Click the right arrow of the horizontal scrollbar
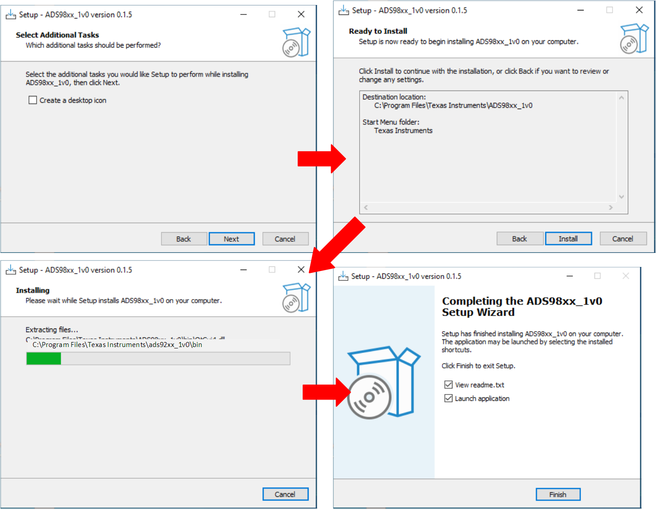 (x=611, y=207)
